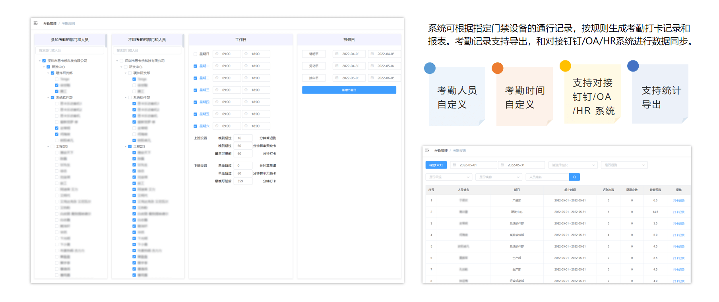Click clock icon in 星期日 09:00 field

click(x=217, y=54)
